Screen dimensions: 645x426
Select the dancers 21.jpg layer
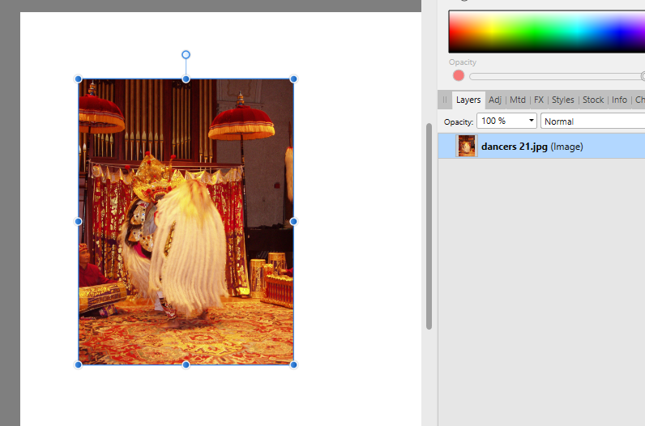pos(541,146)
